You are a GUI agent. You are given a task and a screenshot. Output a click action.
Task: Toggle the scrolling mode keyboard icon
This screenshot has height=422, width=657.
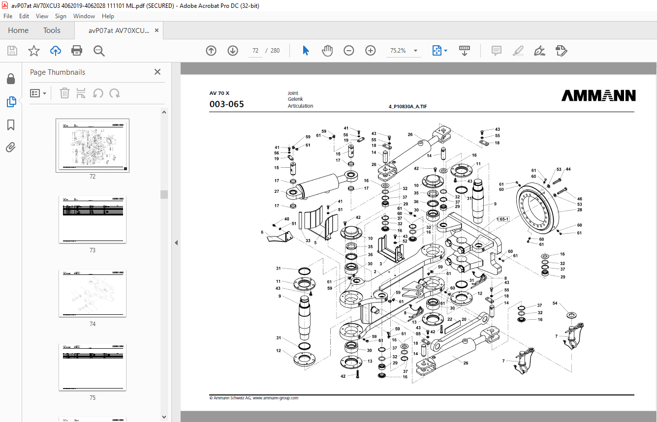pos(465,51)
